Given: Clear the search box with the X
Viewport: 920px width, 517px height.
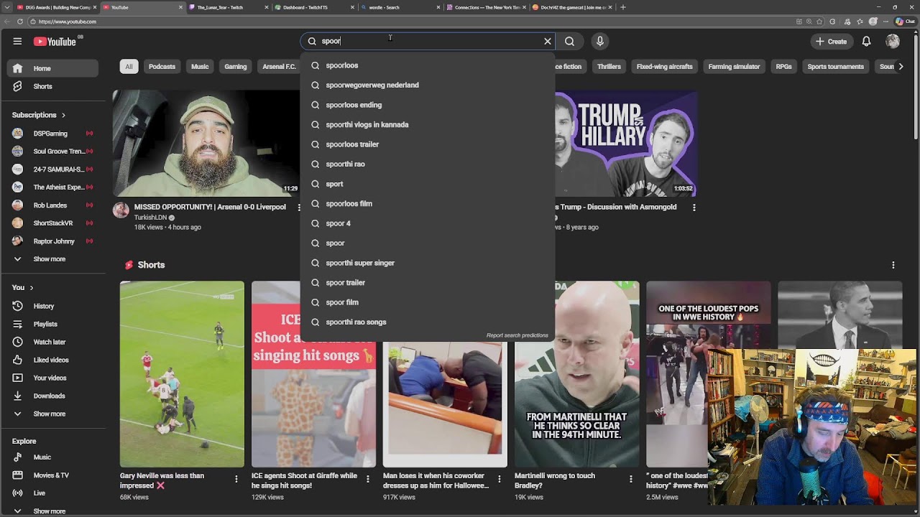Looking at the screenshot, I should tap(548, 42).
